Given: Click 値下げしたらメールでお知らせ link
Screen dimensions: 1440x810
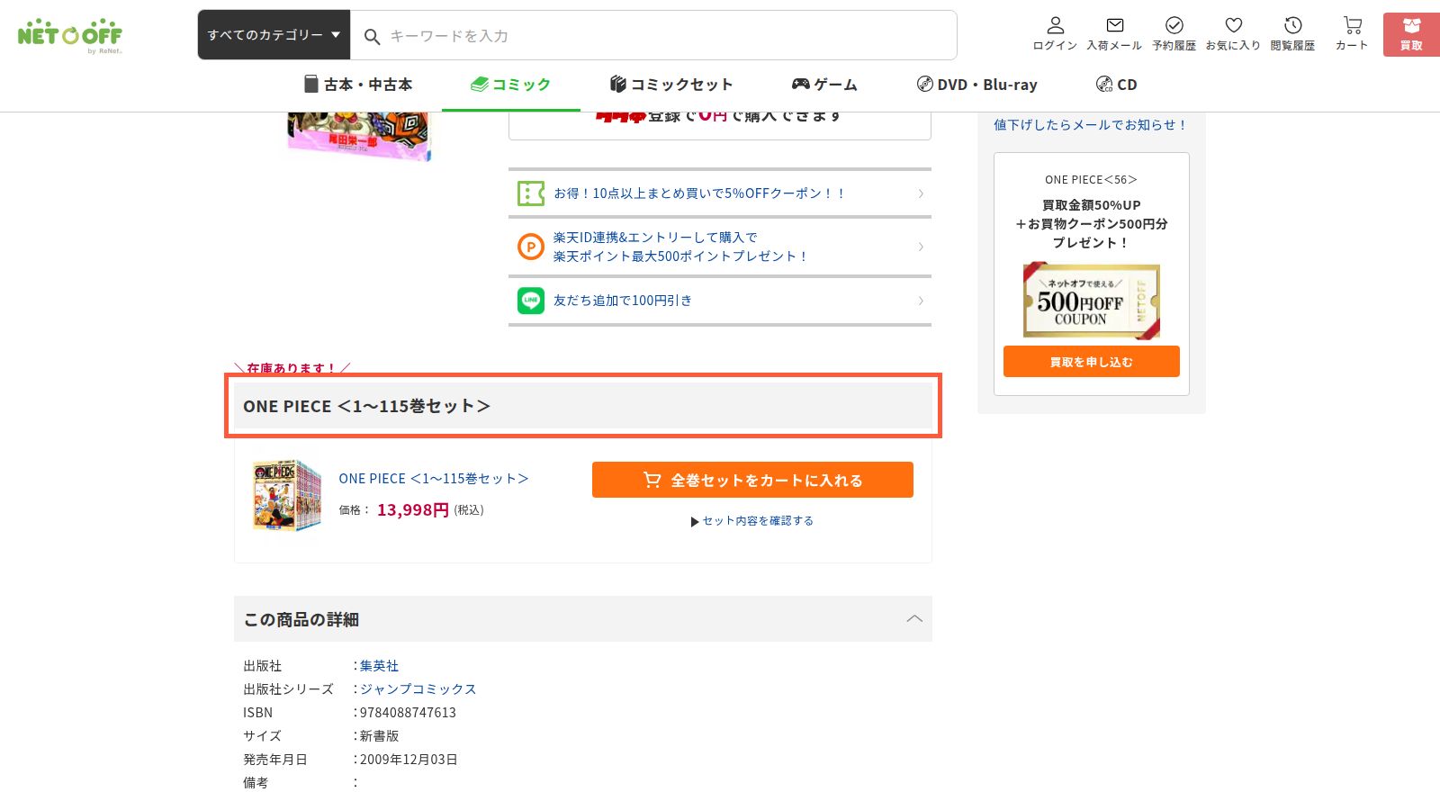Looking at the screenshot, I should click(1091, 125).
